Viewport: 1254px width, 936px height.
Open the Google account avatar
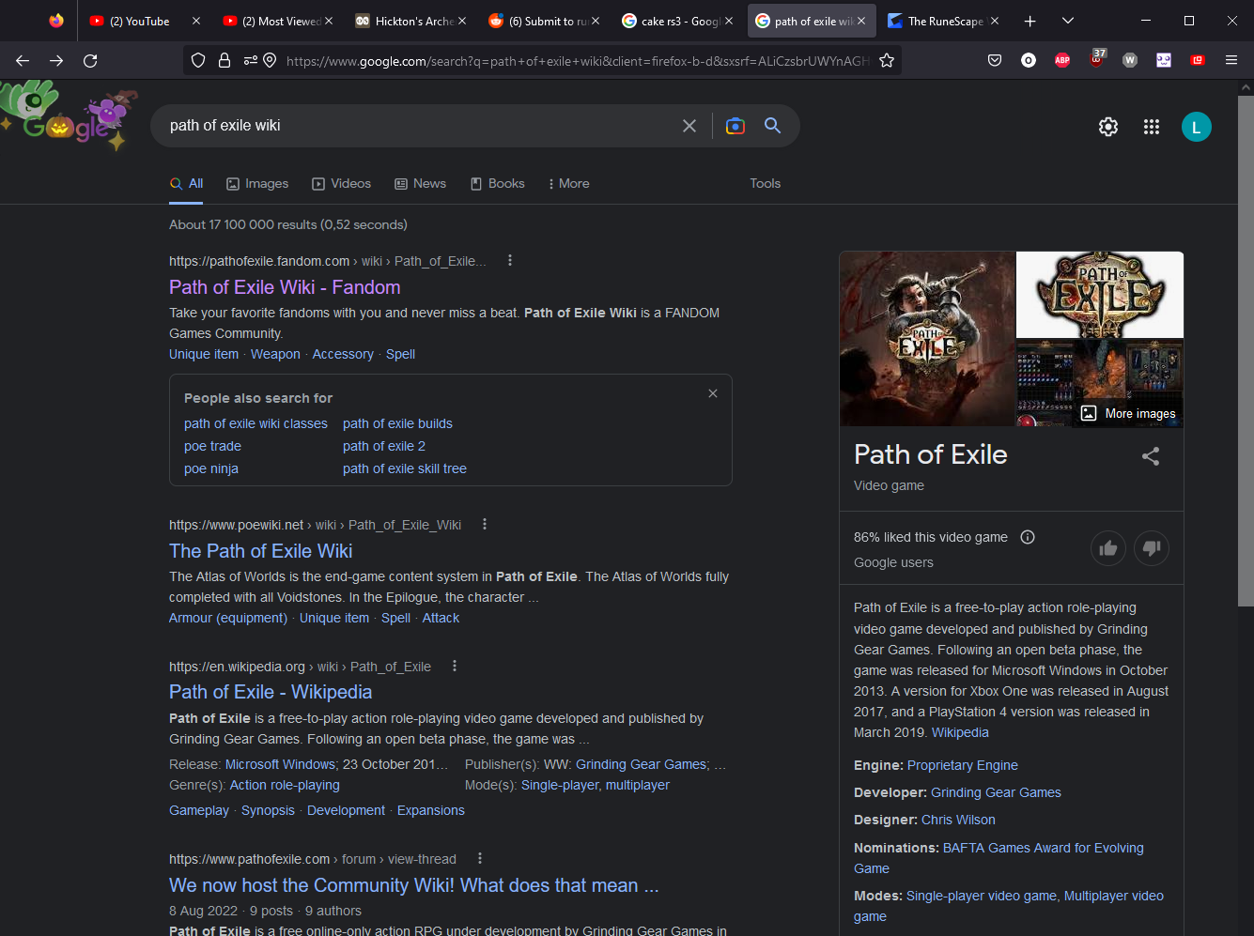[1197, 127]
